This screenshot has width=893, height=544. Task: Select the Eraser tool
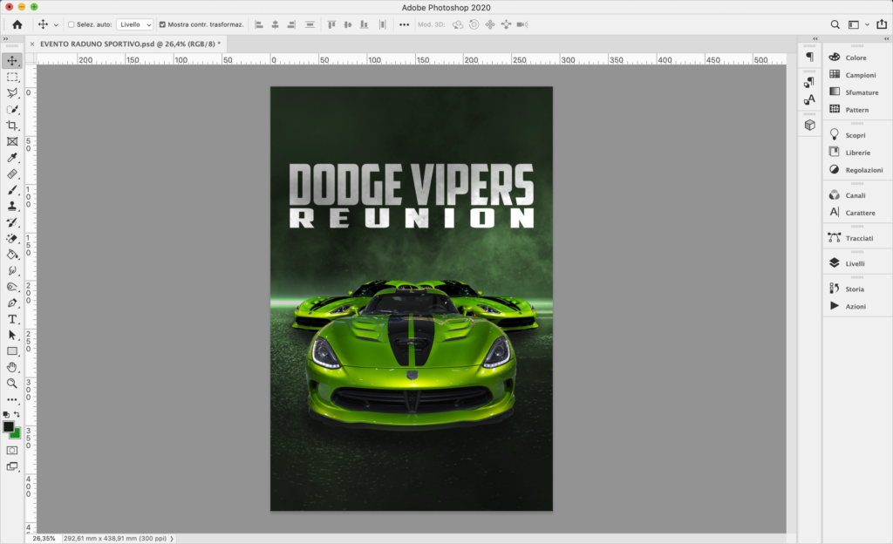12,238
